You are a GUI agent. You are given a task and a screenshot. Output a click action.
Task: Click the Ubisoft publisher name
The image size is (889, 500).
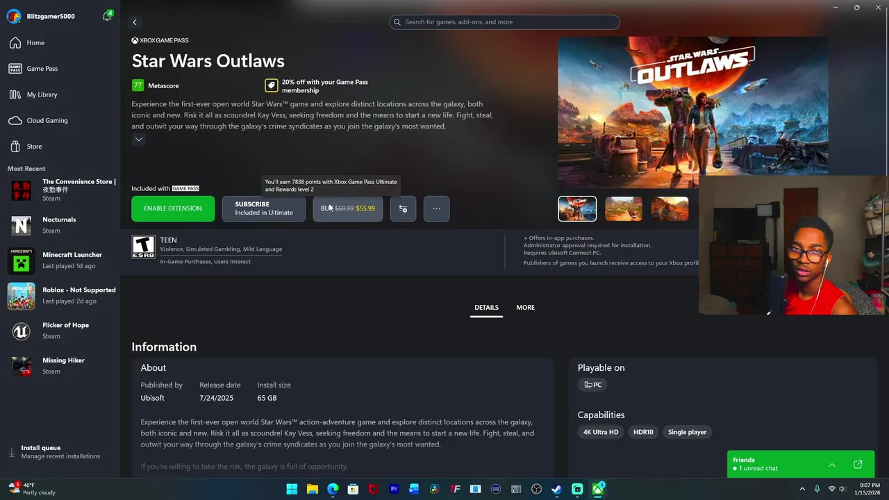[x=153, y=399]
